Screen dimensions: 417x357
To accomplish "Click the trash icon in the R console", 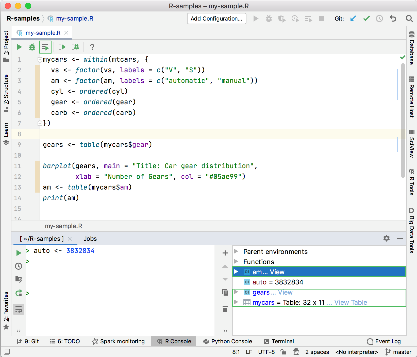I will click(x=225, y=309).
